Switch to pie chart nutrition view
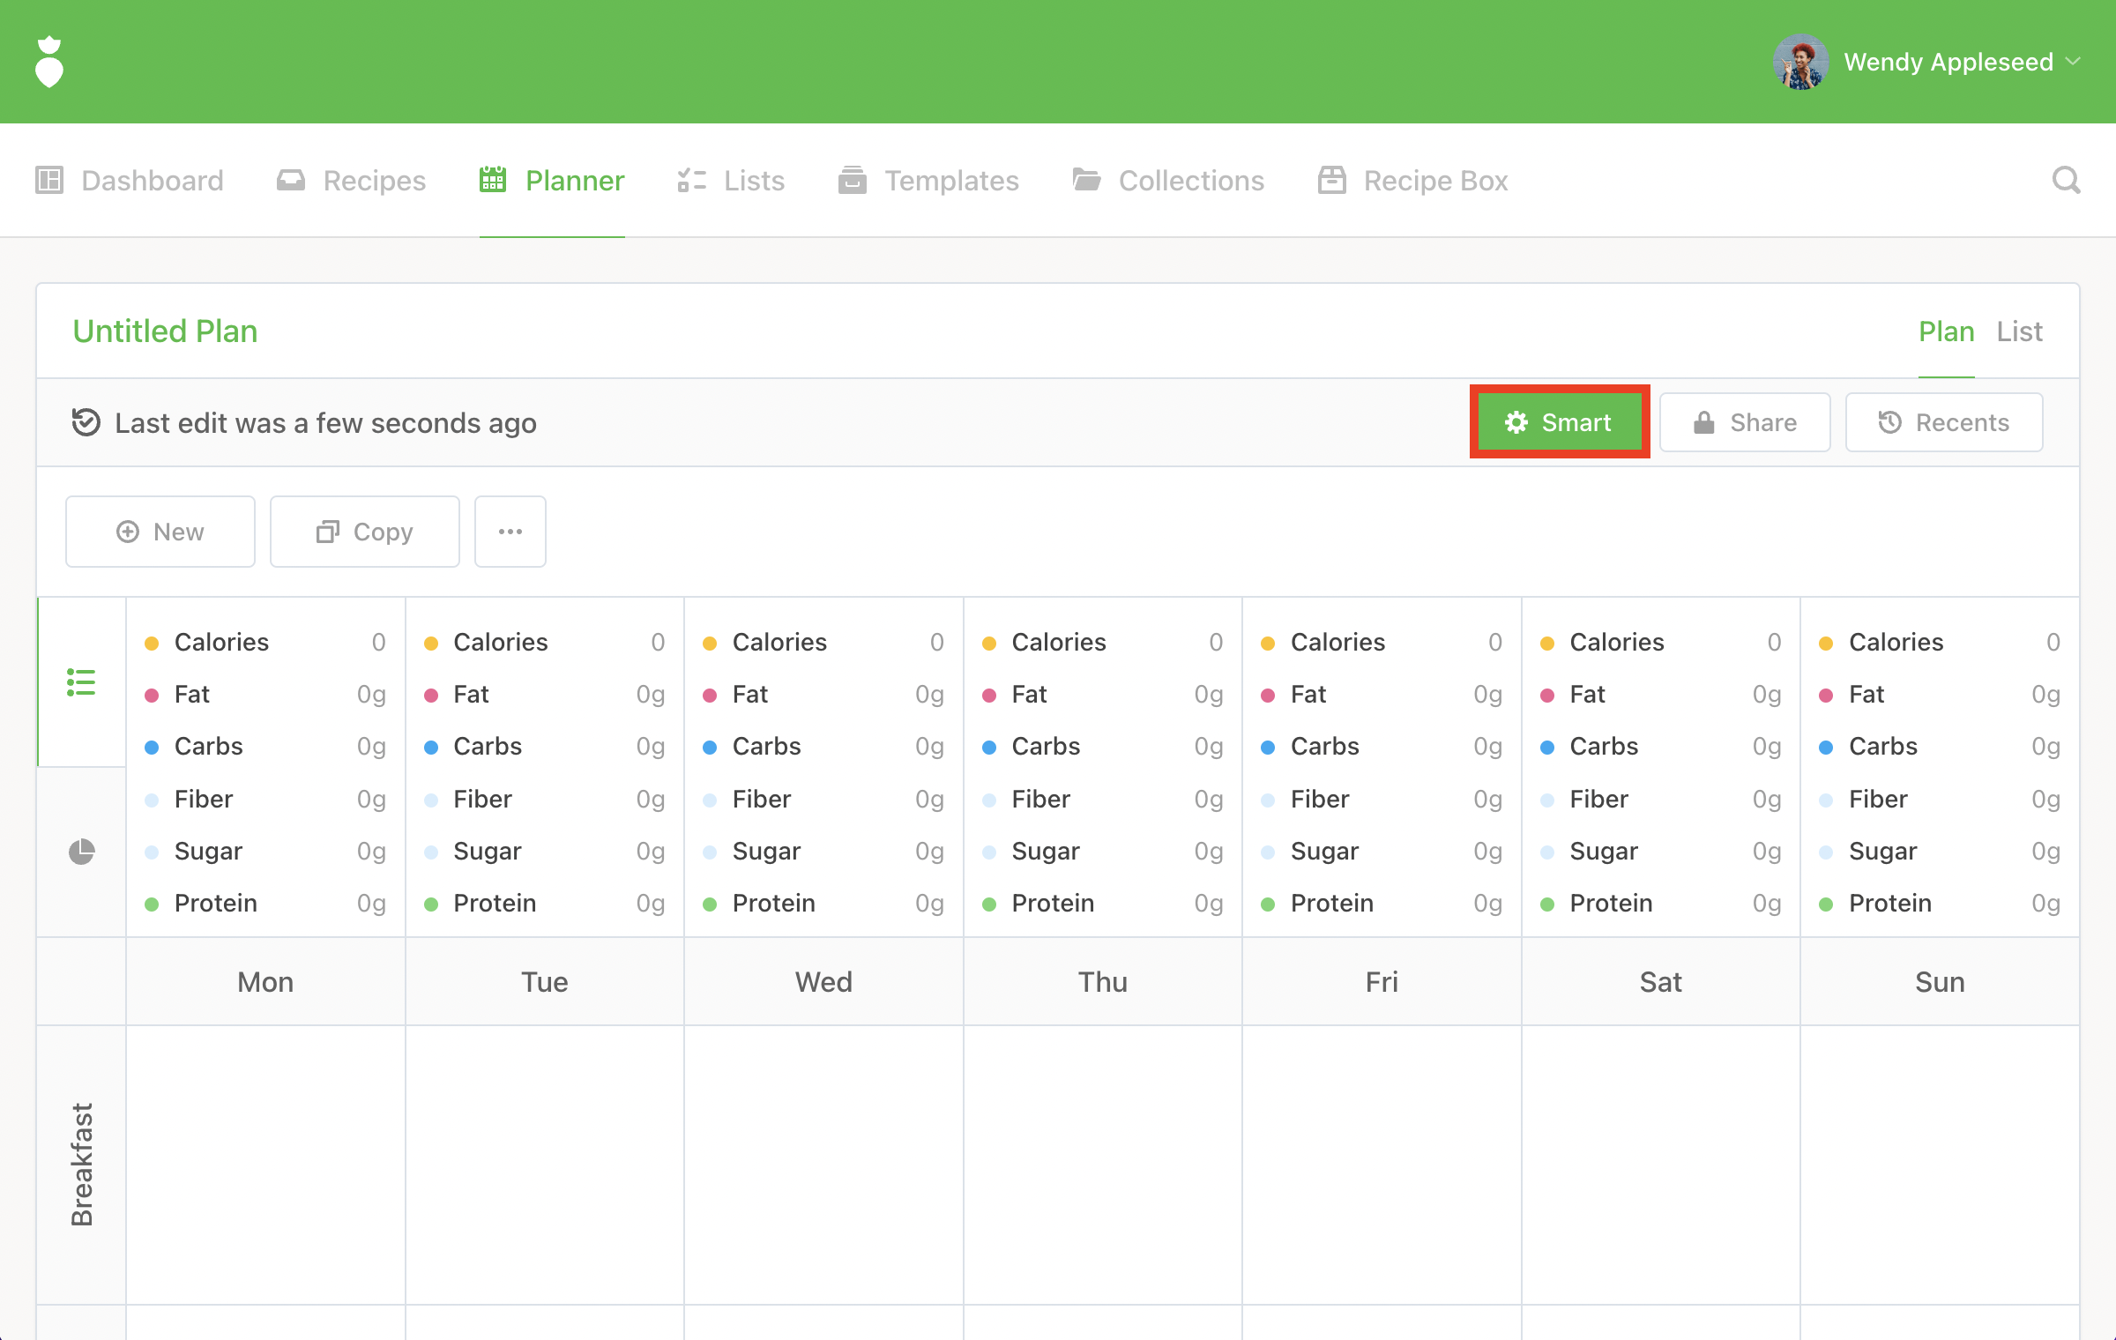The image size is (2116, 1340). click(x=81, y=852)
